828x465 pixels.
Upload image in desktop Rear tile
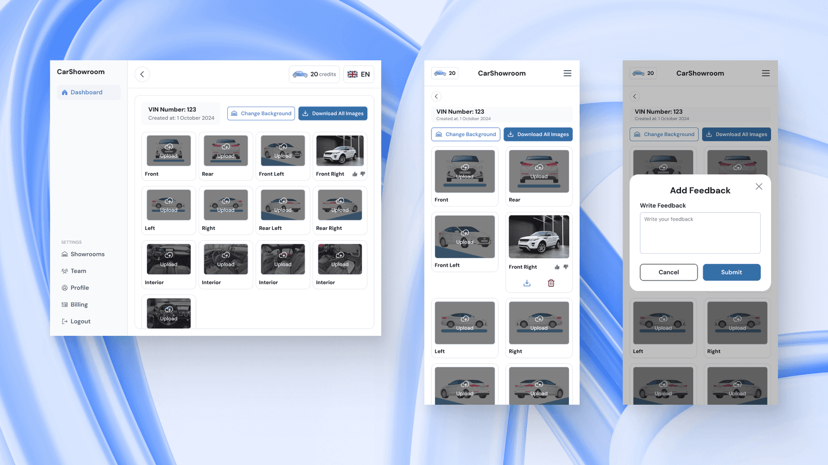pyautogui.click(x=226, y=150)
